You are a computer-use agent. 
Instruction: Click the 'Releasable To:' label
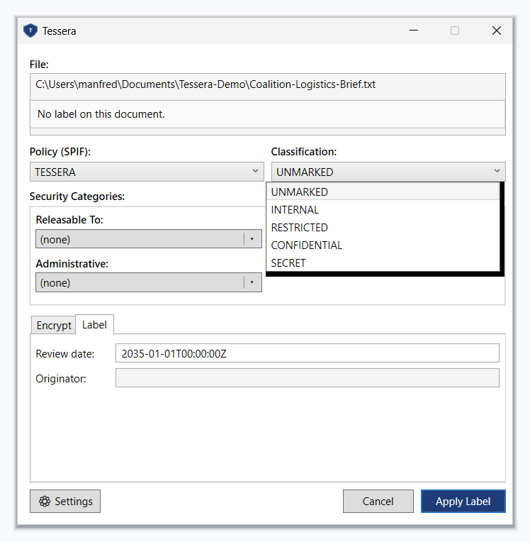(69, 220)
